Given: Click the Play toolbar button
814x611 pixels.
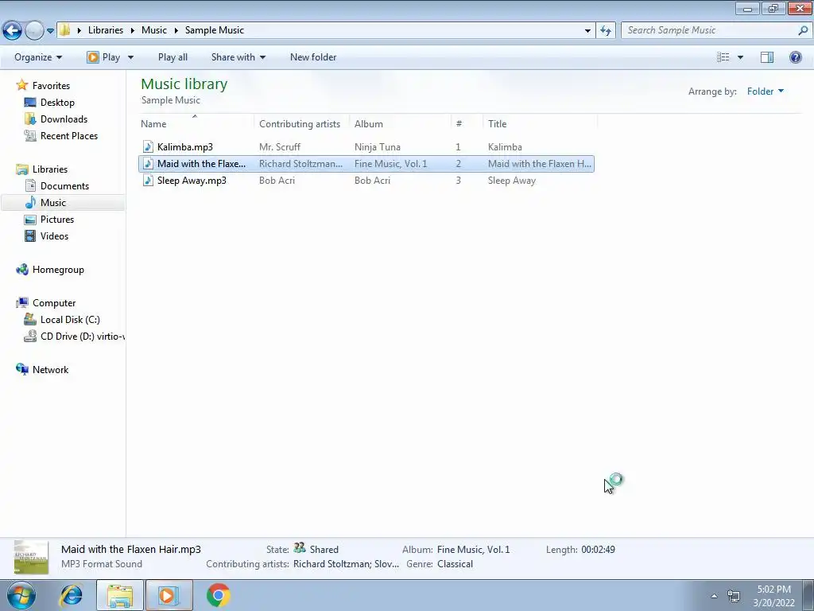Looking at the screenshot, I should [104, 57].
